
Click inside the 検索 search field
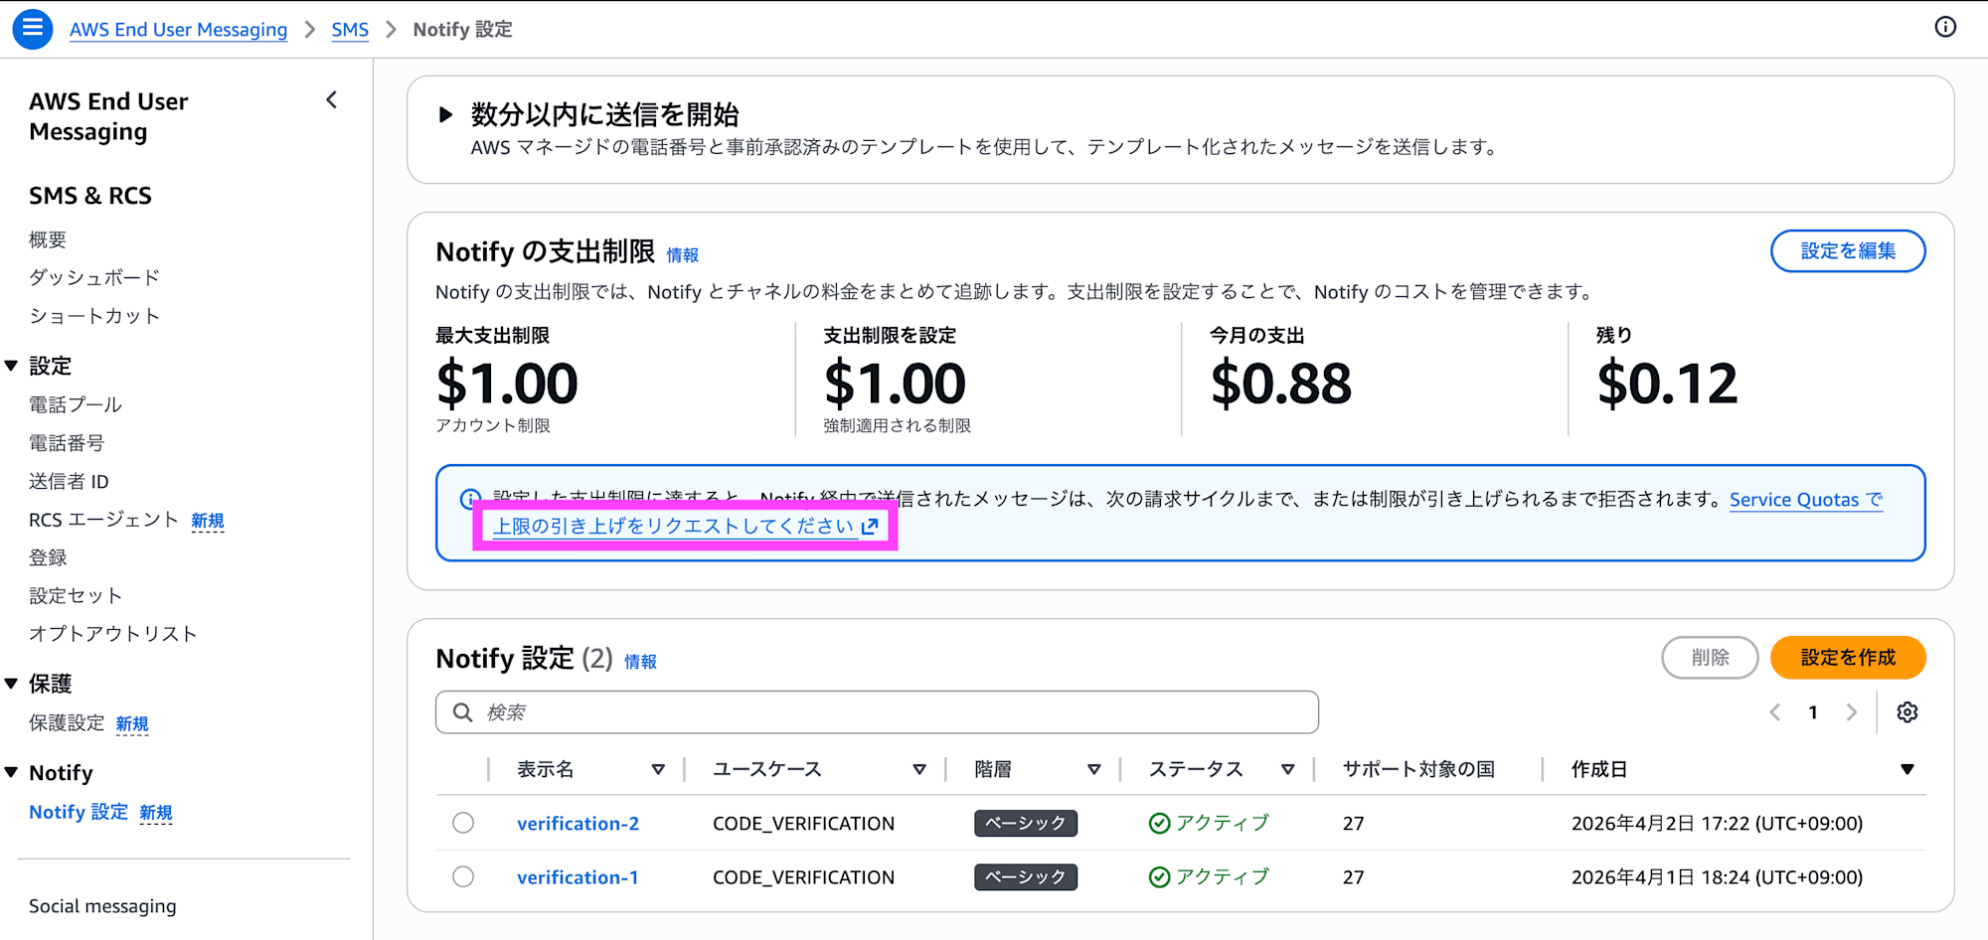click(875, 711)
